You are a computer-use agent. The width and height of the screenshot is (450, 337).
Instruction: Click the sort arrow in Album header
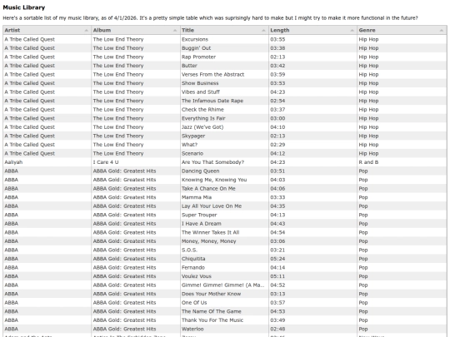click(x=175, y=31)
